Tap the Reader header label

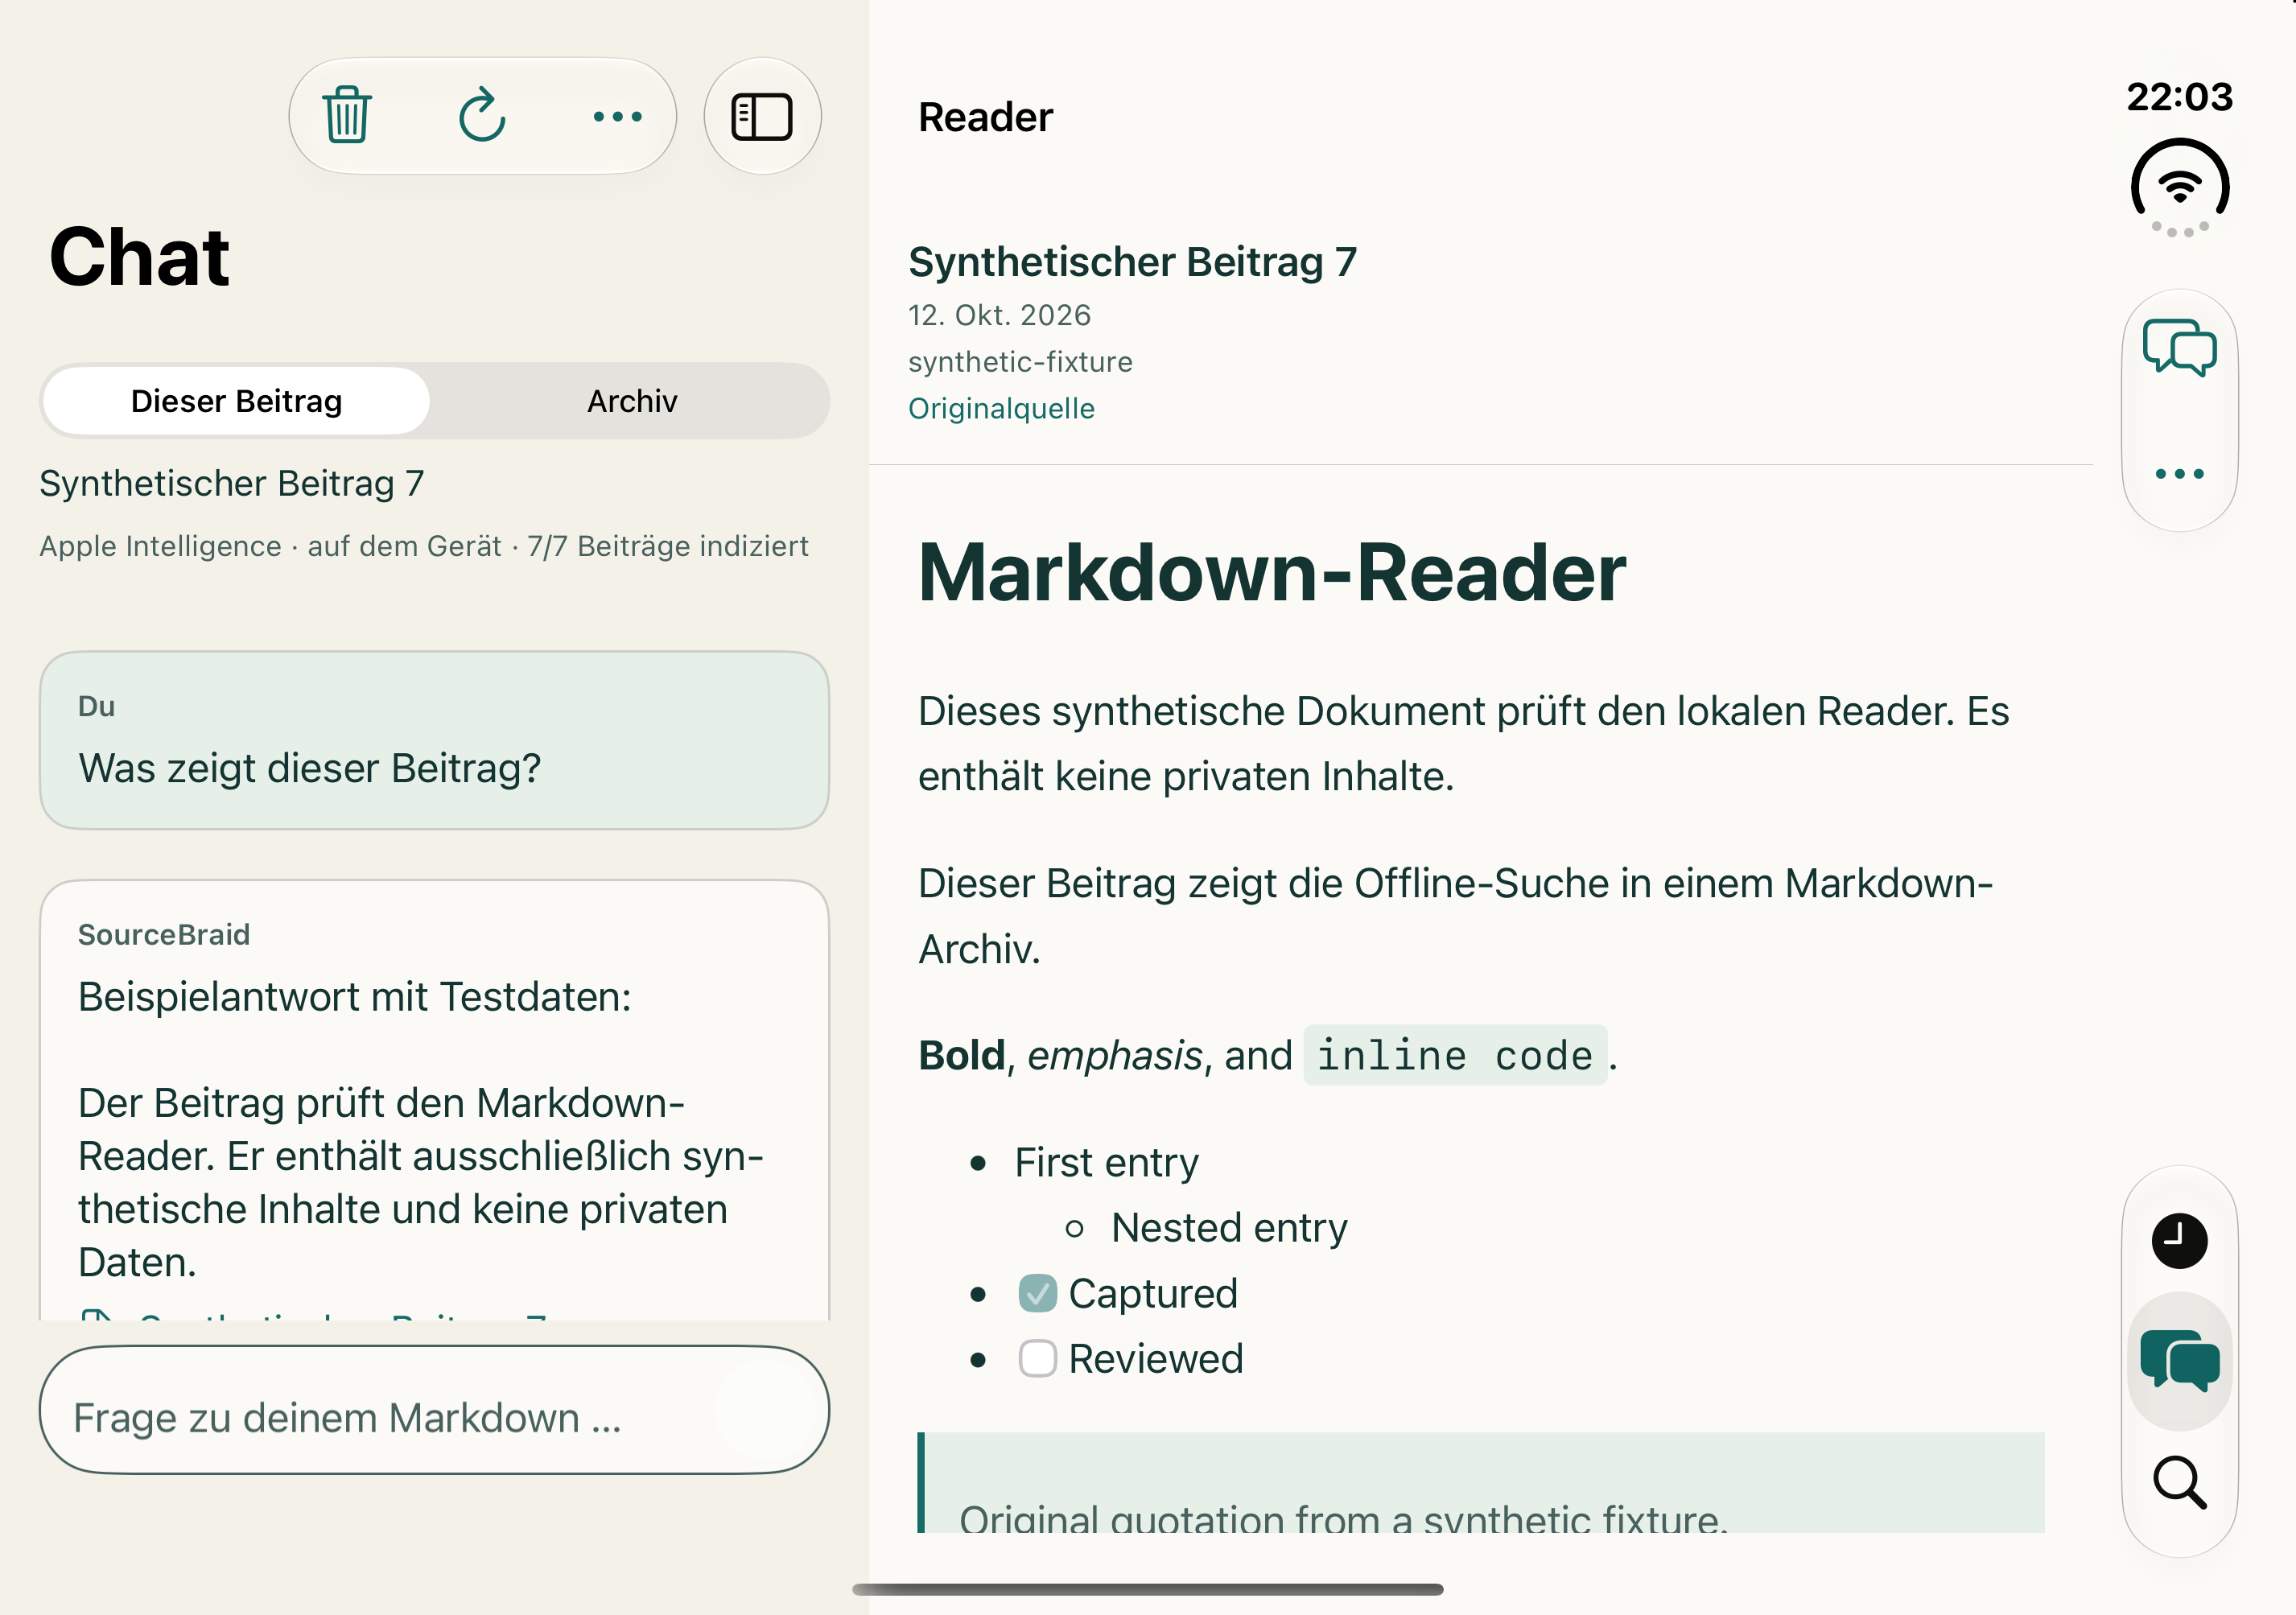click(985, 117)
